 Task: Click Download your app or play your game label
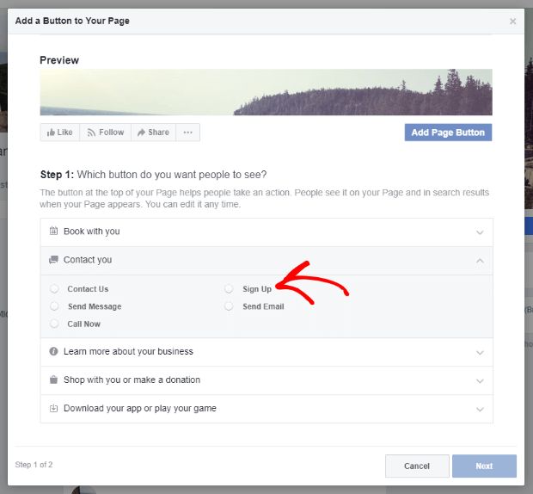click(140, 408)
